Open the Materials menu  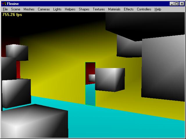[114, 9]
